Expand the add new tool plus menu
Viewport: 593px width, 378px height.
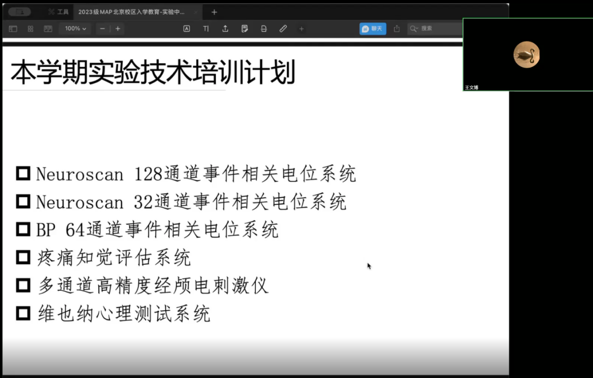point(302,29)
